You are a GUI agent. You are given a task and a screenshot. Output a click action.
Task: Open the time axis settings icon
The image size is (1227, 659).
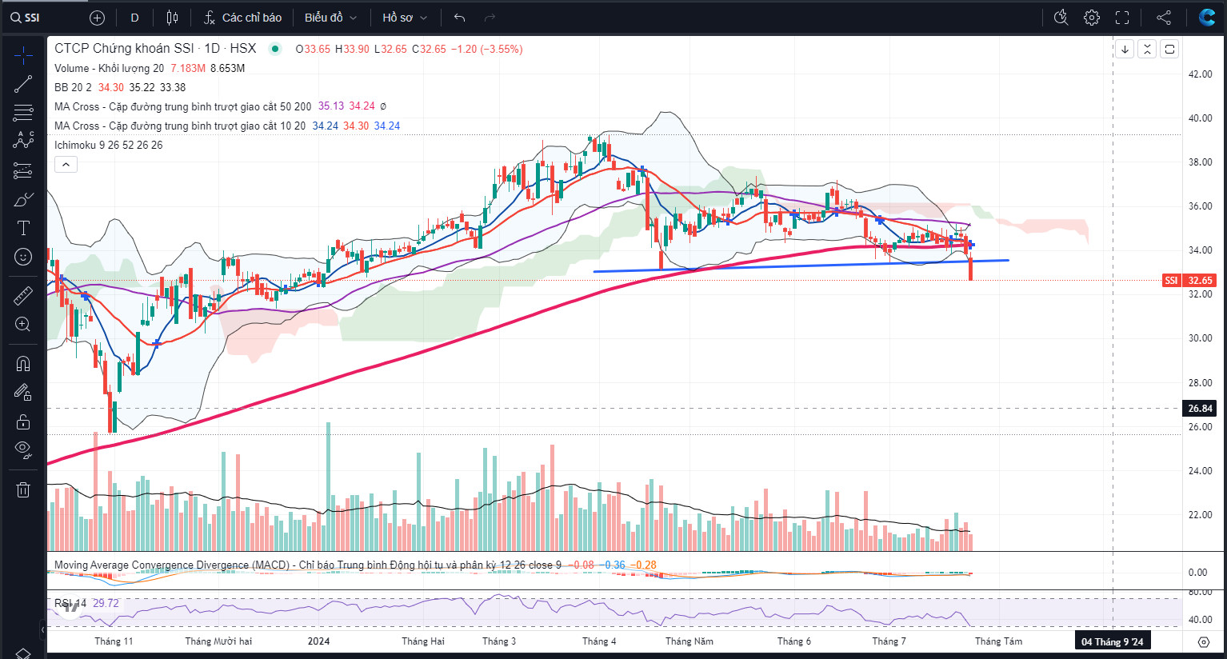pos(1204,641)
